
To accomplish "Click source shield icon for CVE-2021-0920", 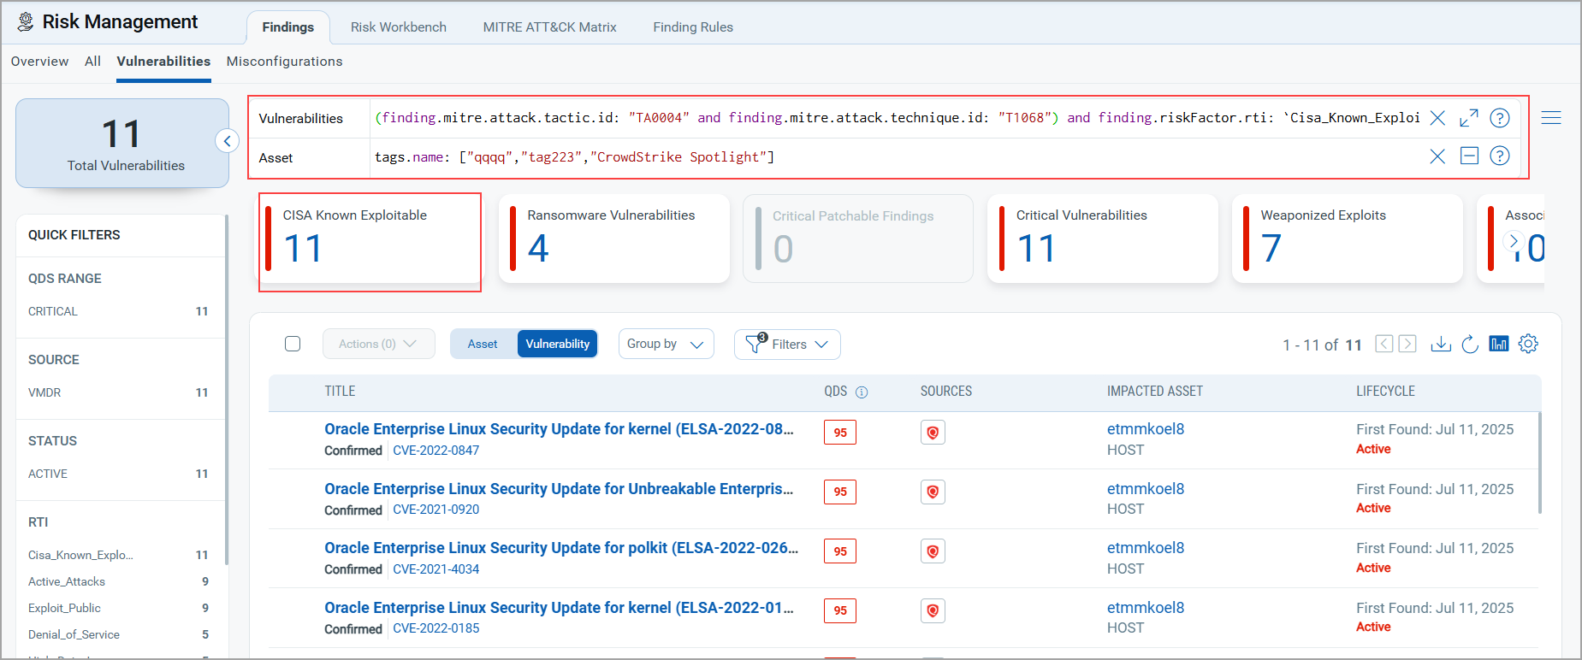I will (933, 492).
